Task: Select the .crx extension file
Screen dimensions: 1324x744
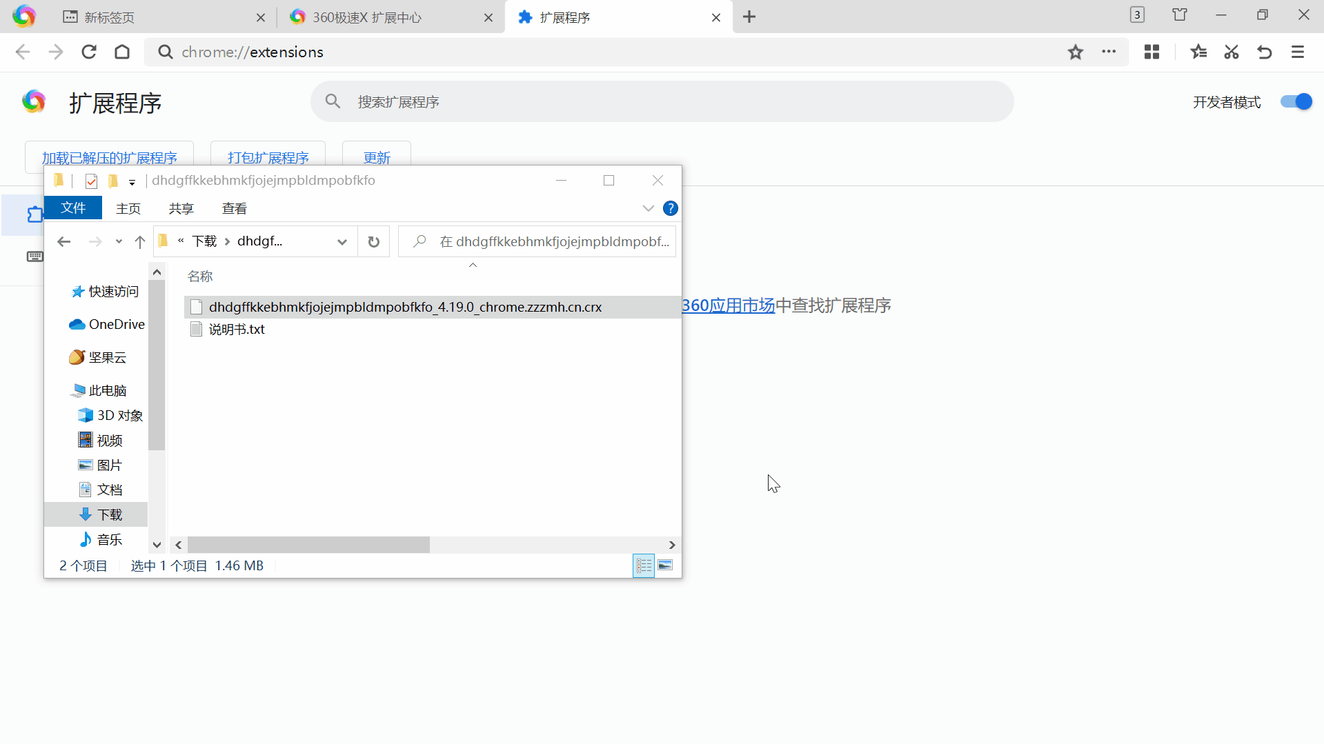Action: (432, 307)
